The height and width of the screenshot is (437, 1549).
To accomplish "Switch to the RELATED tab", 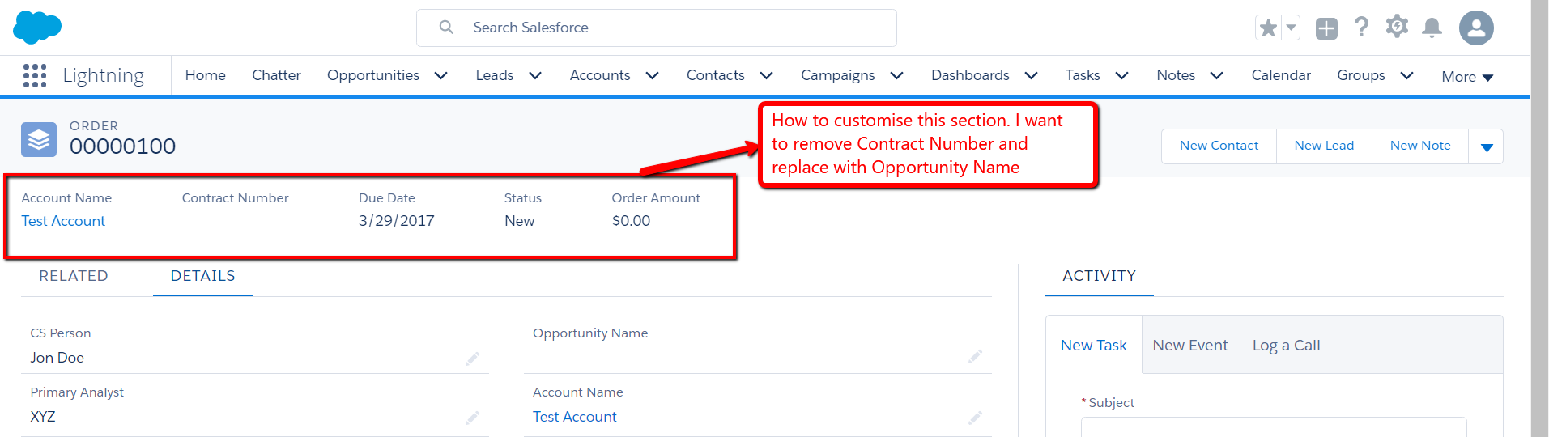I will pos(74,276).
